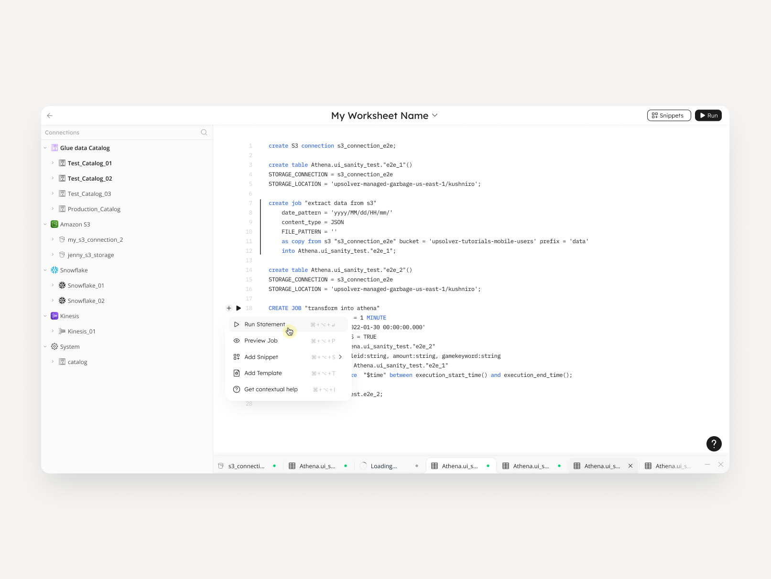
Task: Click the plus icon beside line 18
Action: (x=229, y=308)
